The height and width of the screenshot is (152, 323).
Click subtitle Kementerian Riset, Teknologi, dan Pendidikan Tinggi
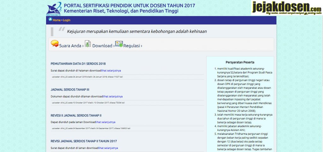[121, 11]
